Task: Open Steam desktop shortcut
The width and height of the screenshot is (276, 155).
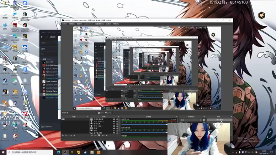Action: tap(5, 82)
